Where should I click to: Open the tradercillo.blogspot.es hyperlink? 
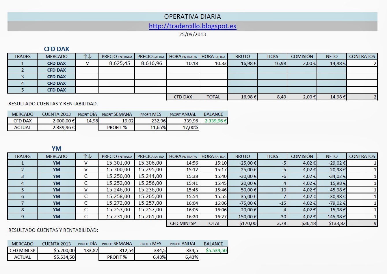(x=192, y=26)
